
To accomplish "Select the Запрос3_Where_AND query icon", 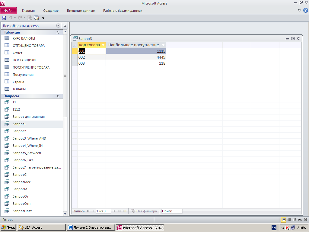I will point(7,138).
